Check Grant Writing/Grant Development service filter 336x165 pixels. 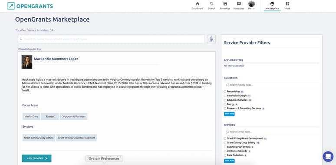coord(225,139)
